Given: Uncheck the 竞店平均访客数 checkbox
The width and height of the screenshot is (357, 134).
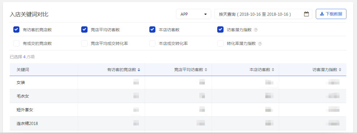Looking at the screenshot, I should (x=84, y=30).
